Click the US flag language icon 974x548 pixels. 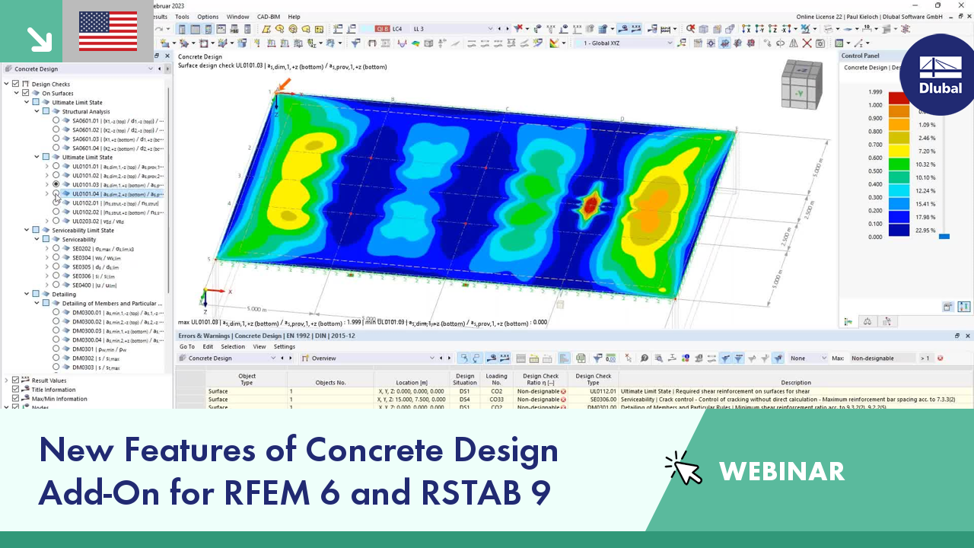[x=108, y=31]
